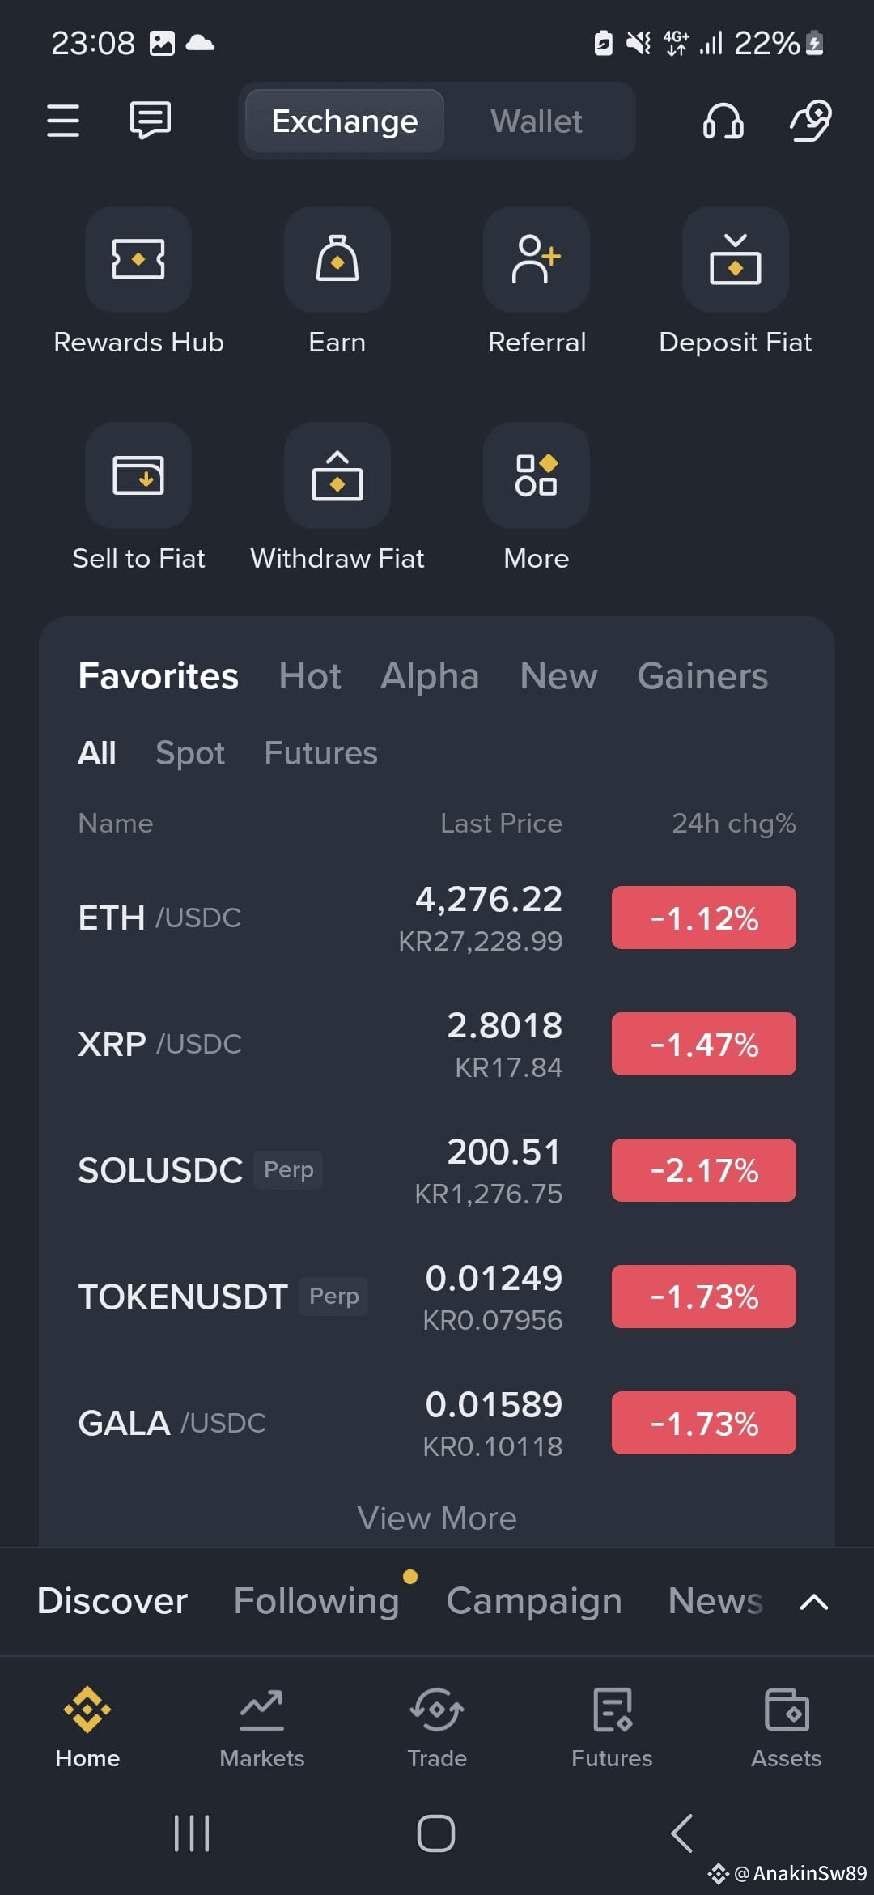
Task: Open the Earn icon
Action: point(337,259)
